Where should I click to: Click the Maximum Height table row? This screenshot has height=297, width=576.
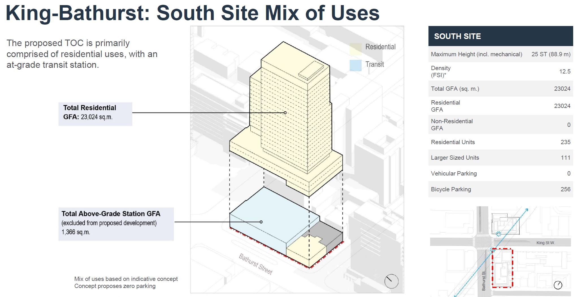point(500,54)
